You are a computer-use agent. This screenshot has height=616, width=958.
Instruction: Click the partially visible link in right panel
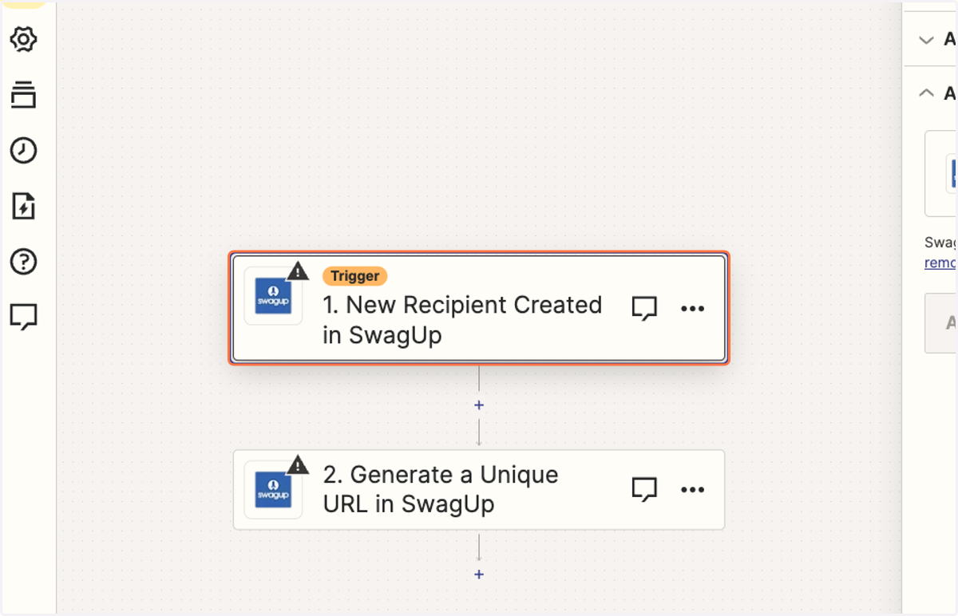[940, 263]
